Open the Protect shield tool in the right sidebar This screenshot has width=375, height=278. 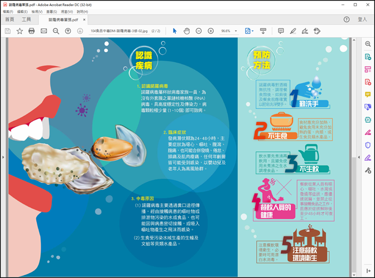pyautogui.click(x=368, y=145)
